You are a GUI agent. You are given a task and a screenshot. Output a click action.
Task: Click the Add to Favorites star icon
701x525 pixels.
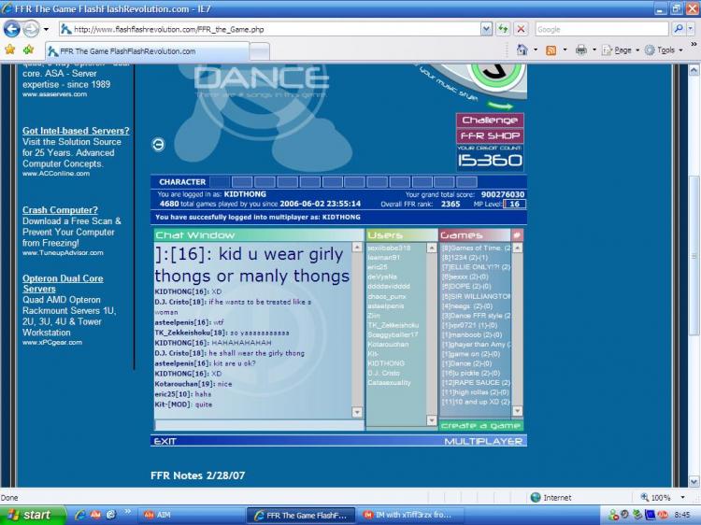click(x=29, y=50)
